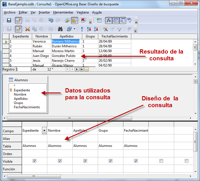Open the Expediente field dropdown in Campo row
This screenshot has height=181, width=200.
[44, 130]
